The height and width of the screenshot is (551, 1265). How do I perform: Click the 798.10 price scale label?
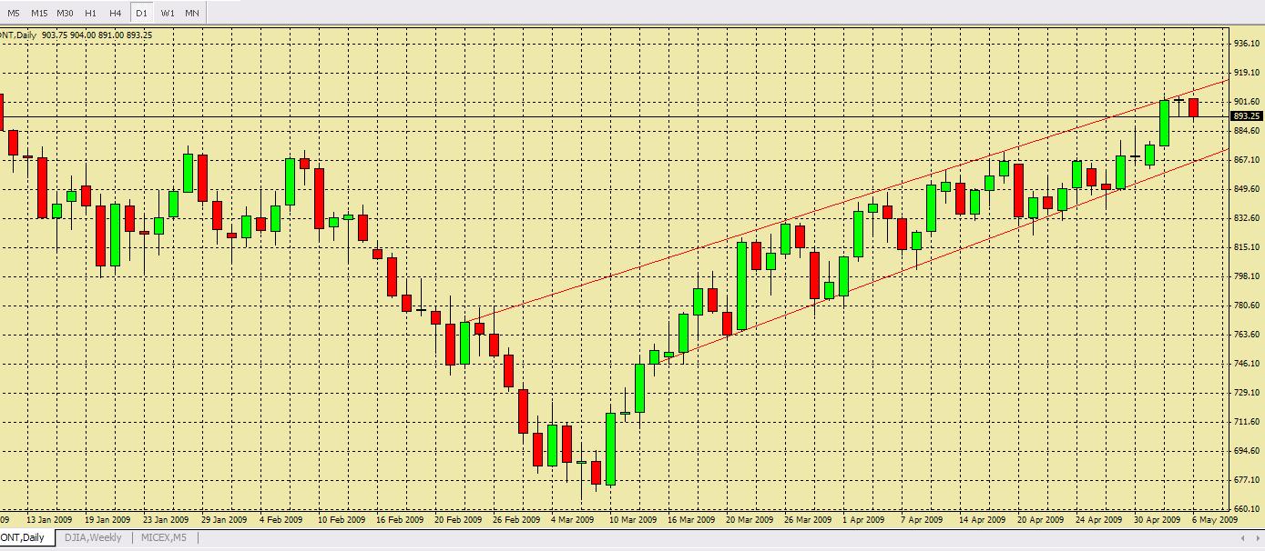pos(1246,275)
